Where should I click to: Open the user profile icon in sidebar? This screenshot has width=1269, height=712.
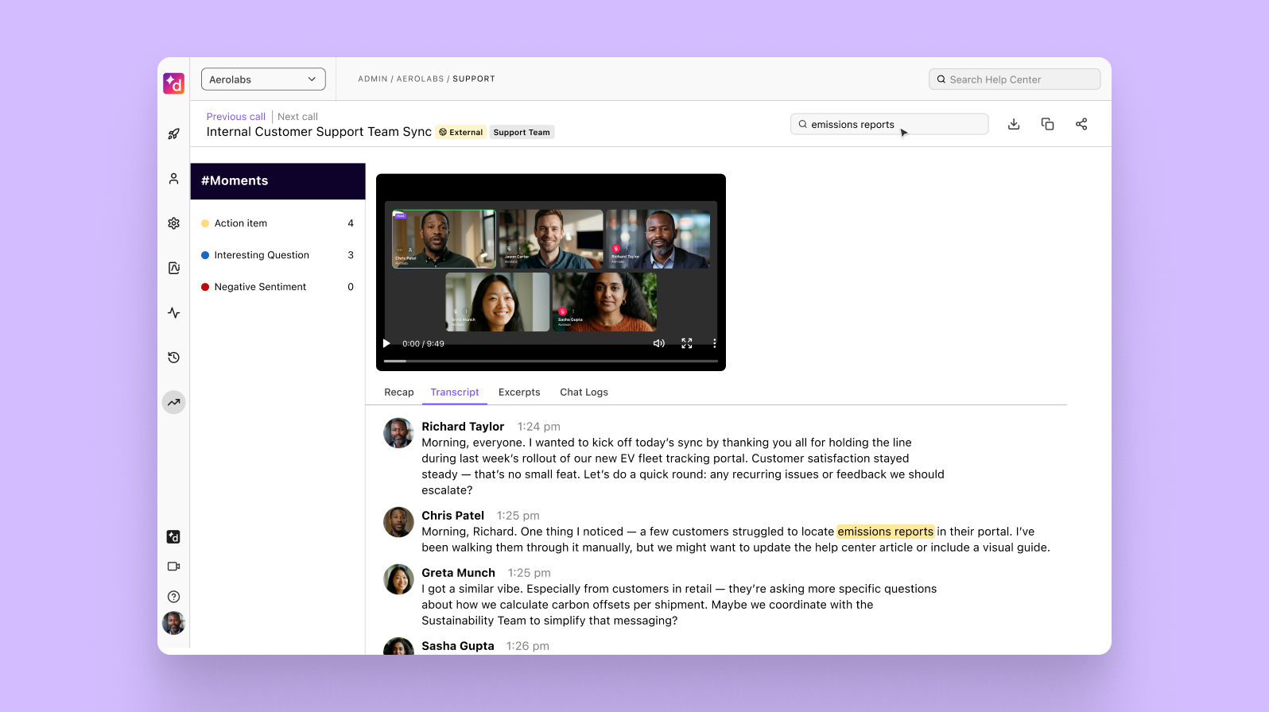pyautogui.click(x=173, y=179)
